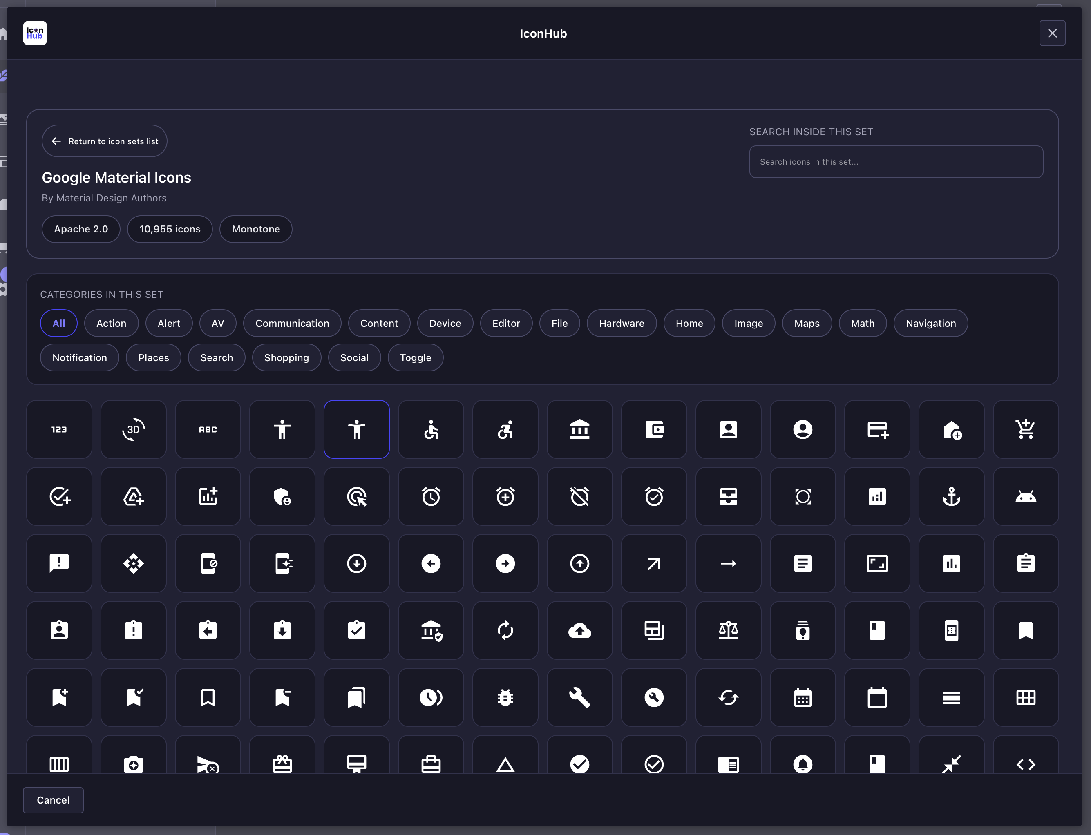Select the Android robot icon
This screenshot has height=835, width=1091.
tap(1026, 496)
